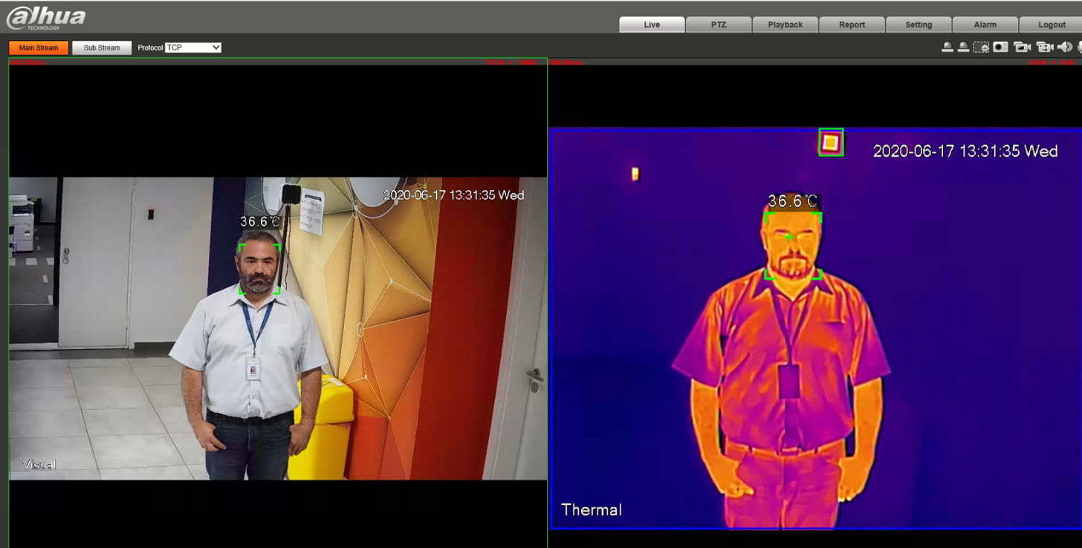The image size is (1082, 548).
Task: Click the Logout button
Action: (1052, 25)
